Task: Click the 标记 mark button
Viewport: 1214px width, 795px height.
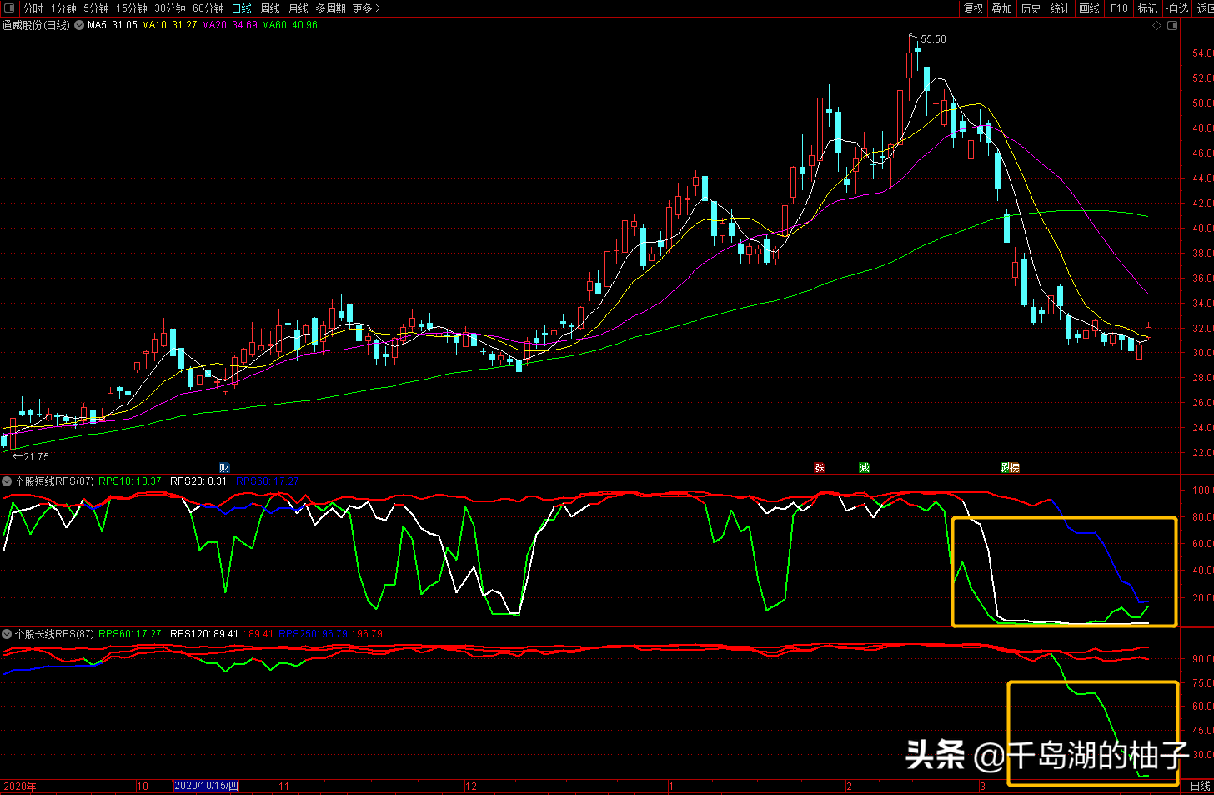Action: tap(1148, 8)
